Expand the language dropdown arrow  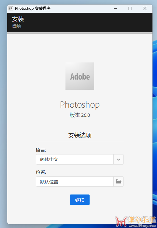[119, 159]
